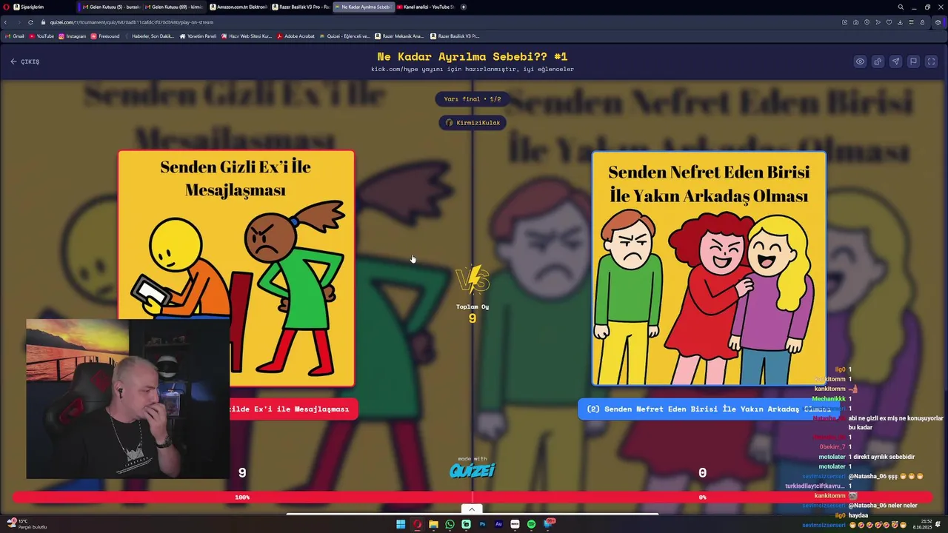The image size is (948, 533).
Task: Vote for the red 'Ex'i ile Mesajlaşması' button
Action: click(x=294, y=409)
